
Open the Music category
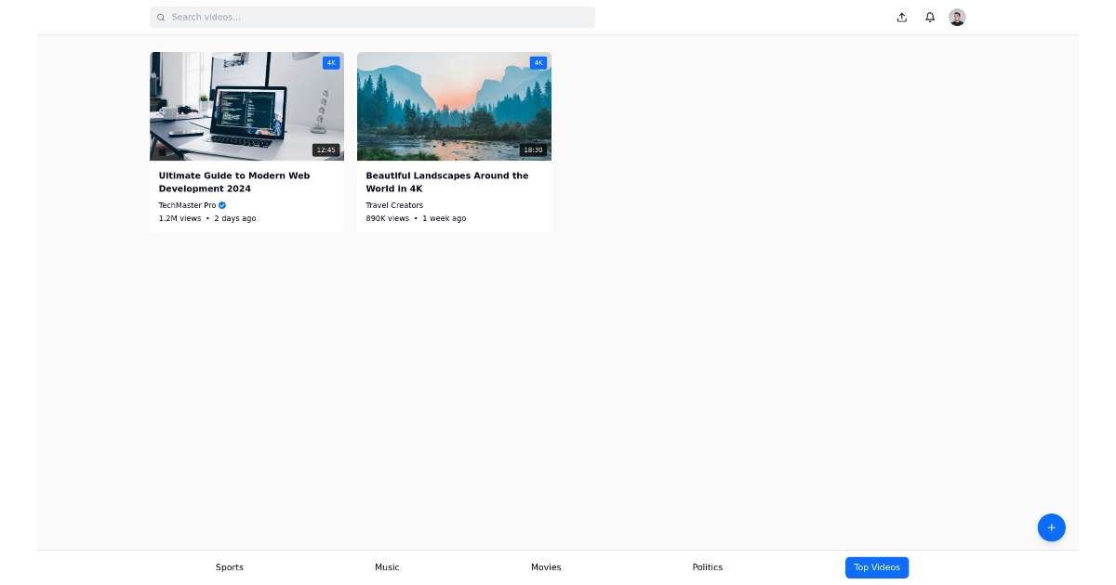[x=387, y=567]
